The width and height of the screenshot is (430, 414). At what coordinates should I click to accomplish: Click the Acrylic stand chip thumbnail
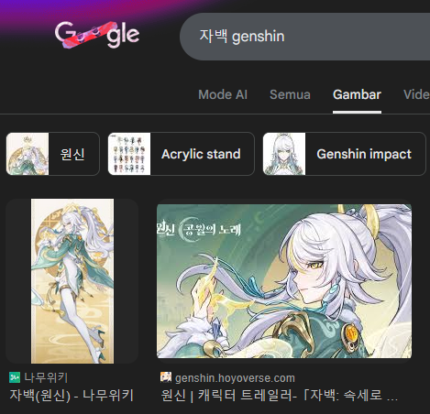(129, 154)
